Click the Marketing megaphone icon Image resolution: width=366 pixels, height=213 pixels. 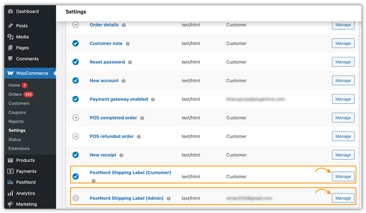(10, 204)
